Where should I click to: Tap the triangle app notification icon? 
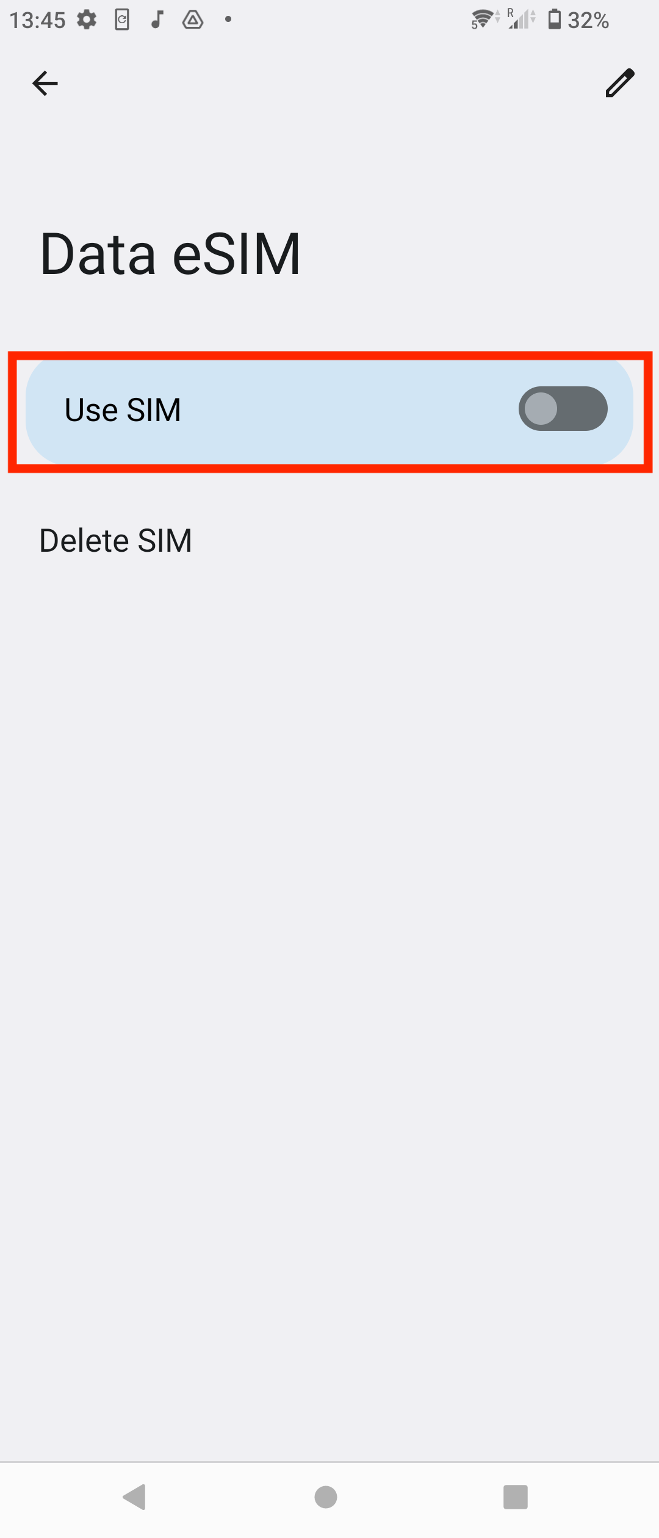pyautogui.click(x=193, y=20)
